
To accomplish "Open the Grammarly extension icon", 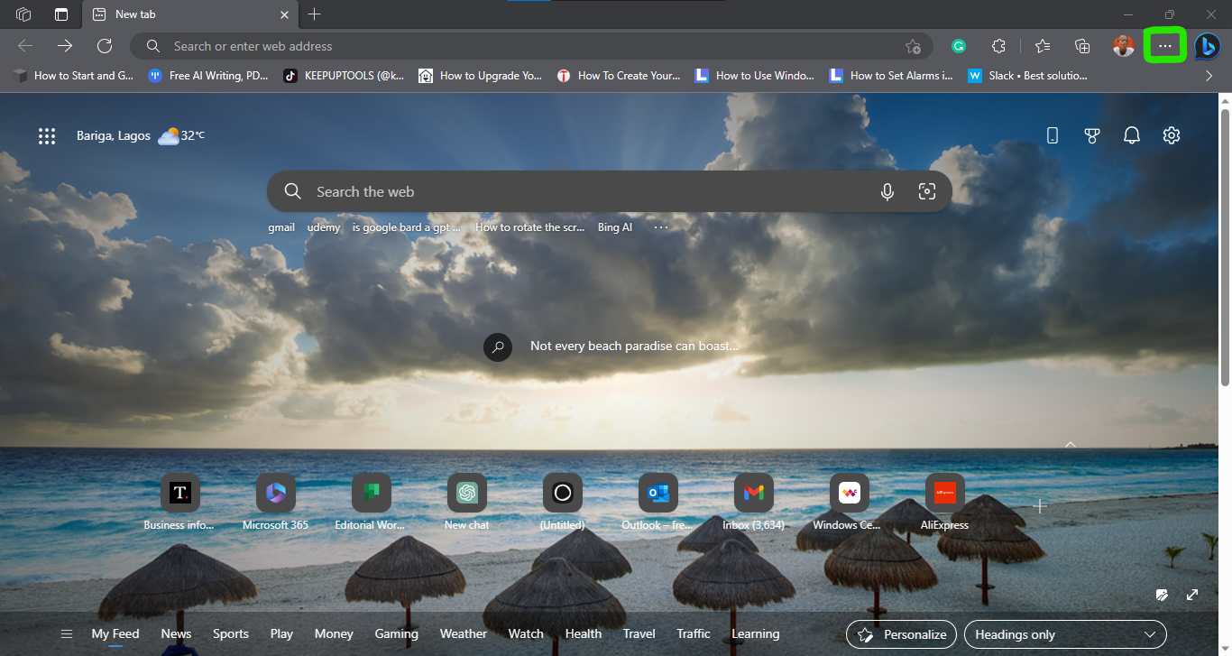I will click(959, 46).
